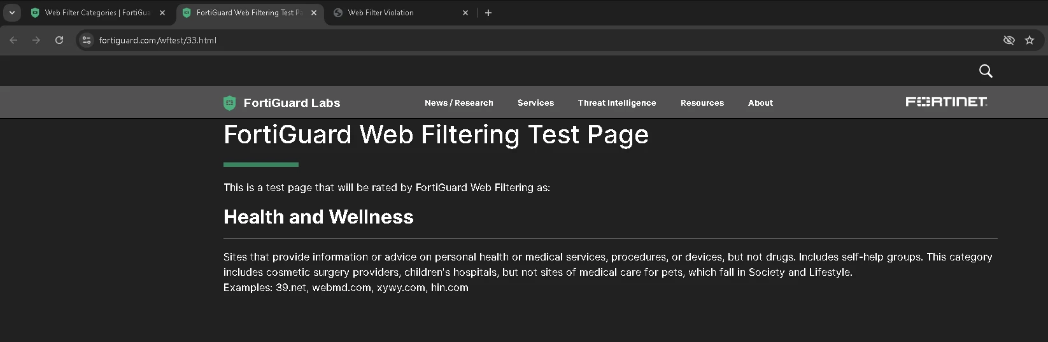Click the About navigation link
The width and height of the screenshot is (1048, 342).
760,103
